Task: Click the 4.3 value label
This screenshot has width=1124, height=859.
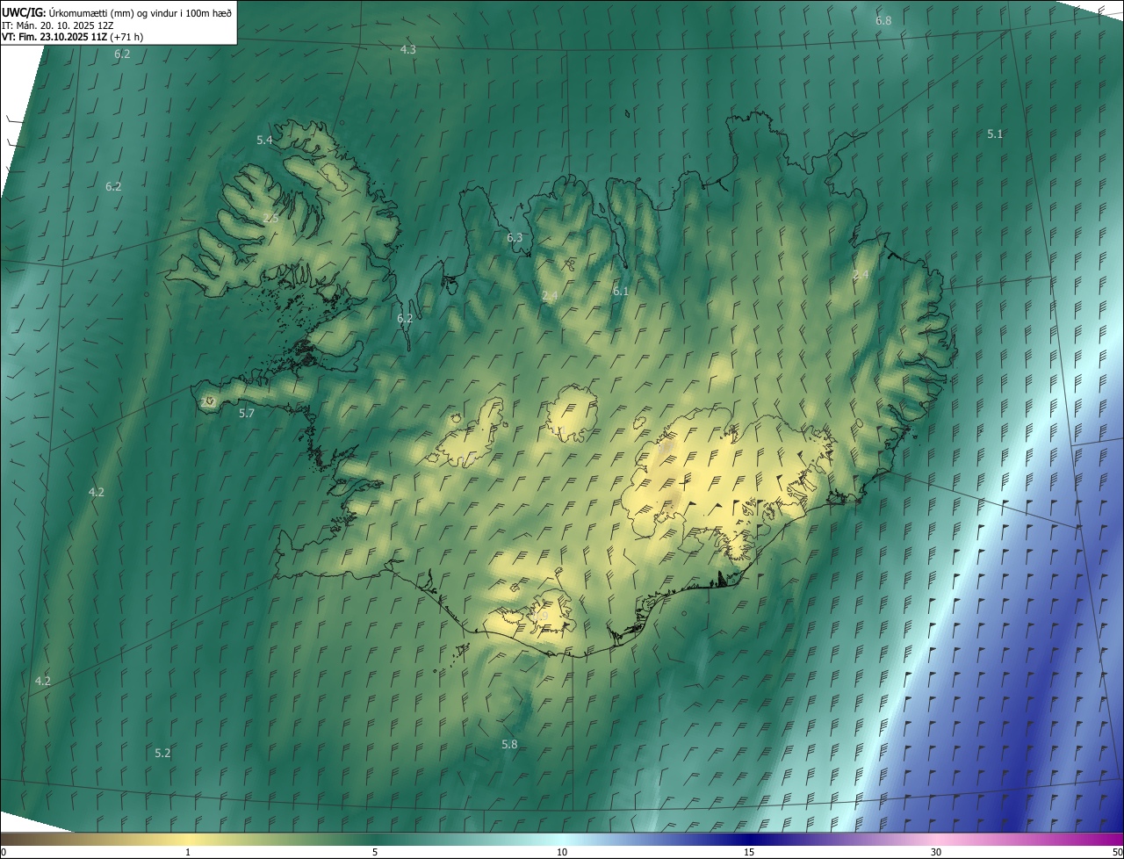Action: pyautogui.click(x=407, y=50)
